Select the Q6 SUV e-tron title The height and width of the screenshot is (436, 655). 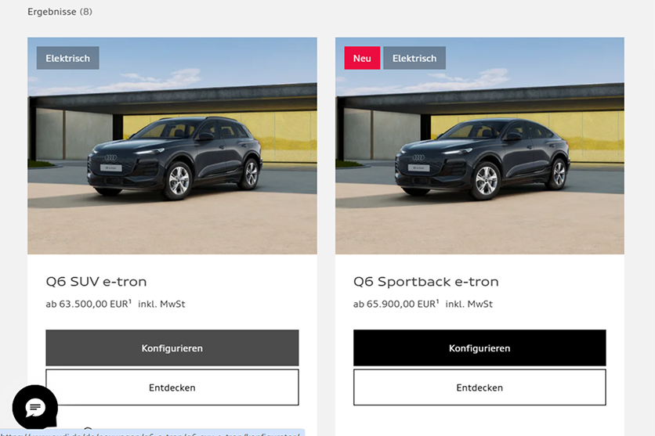(x=96, y=282)
